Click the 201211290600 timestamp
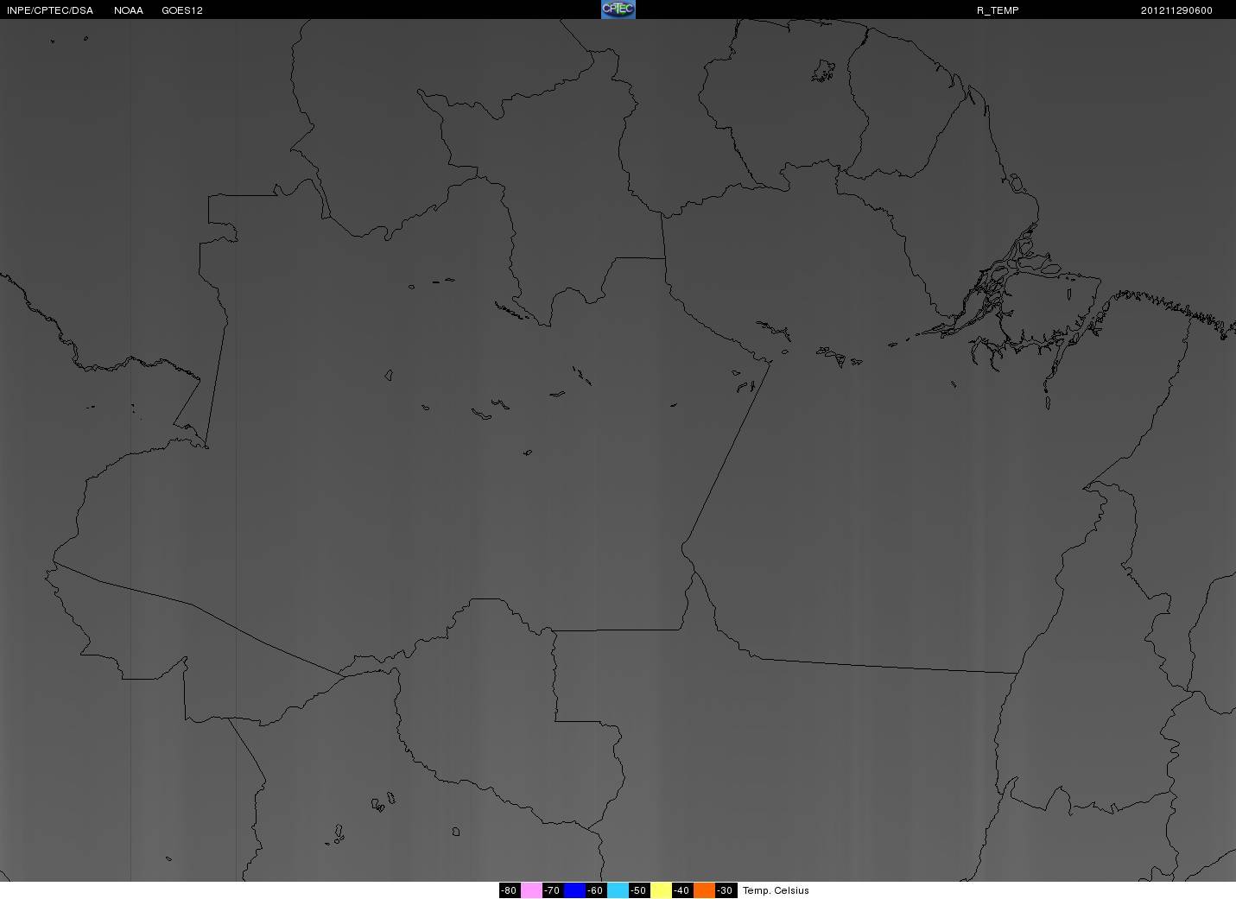The height and width of the screenshot is (899, 1236). pos(1176,10)
